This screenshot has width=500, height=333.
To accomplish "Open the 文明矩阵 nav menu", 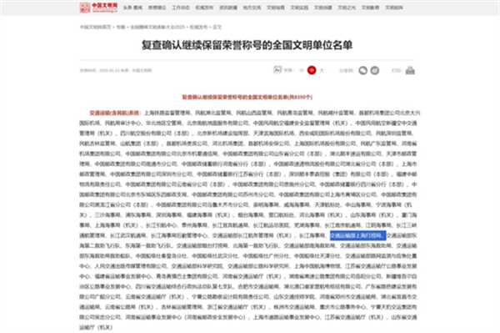I will pyautogui.click(x=394, y=8).
